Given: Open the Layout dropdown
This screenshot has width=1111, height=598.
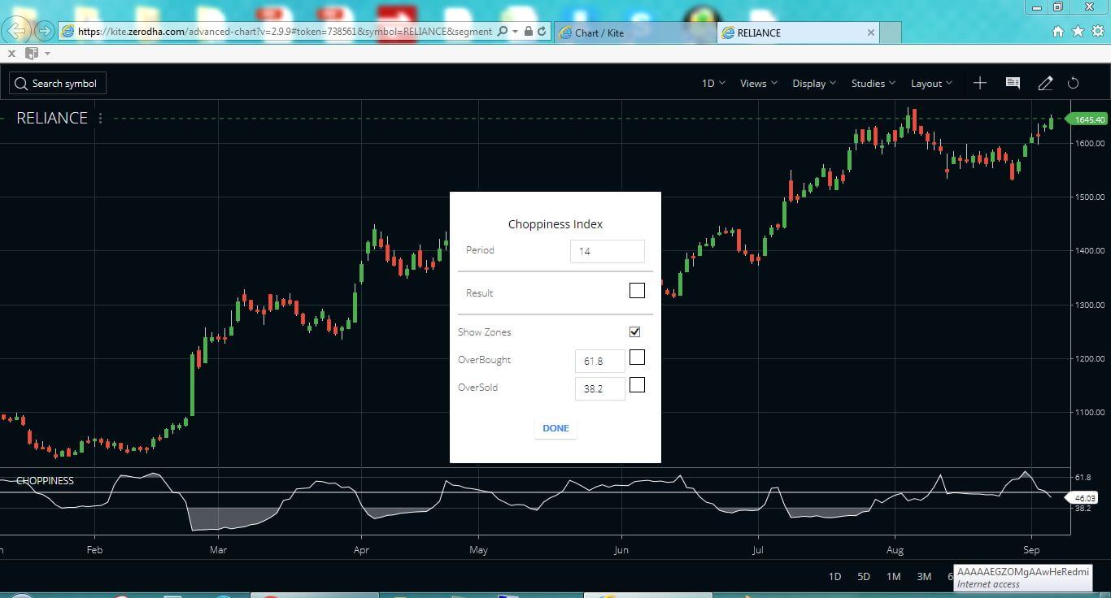Looking at the screenshot, I should [931, 83].
